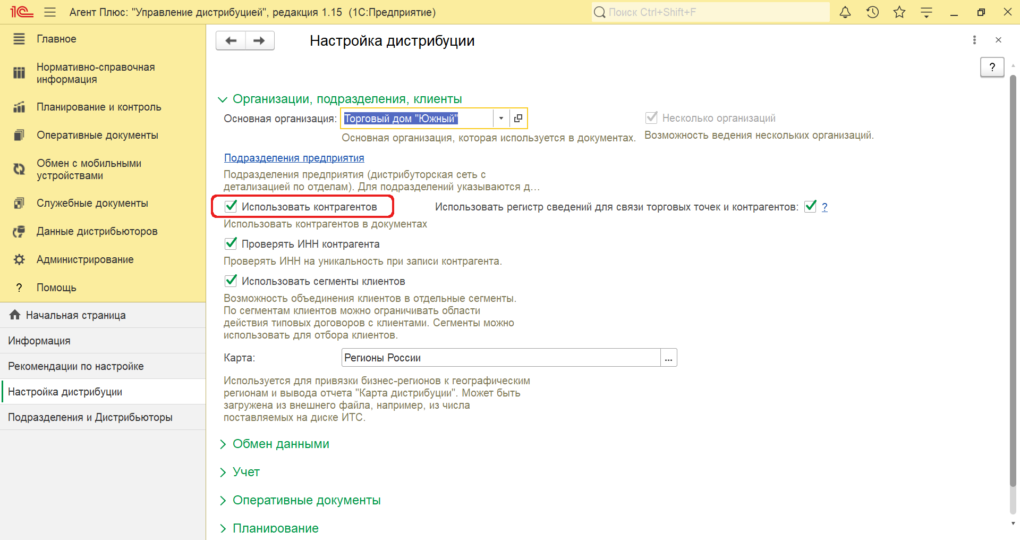Toggle the регистр сведений торговых точек checkbox
The height and width of the screenshot is (540, 1020).
pos(810,206)
